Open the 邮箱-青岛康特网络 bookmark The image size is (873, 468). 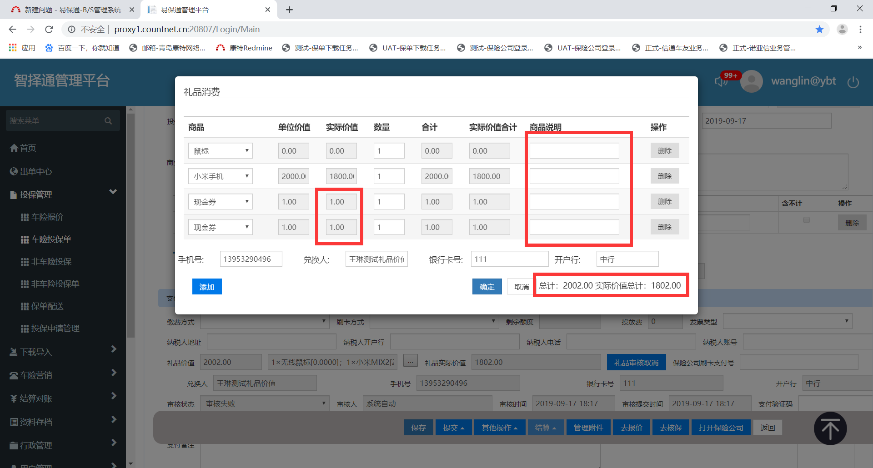coord(167,48)
